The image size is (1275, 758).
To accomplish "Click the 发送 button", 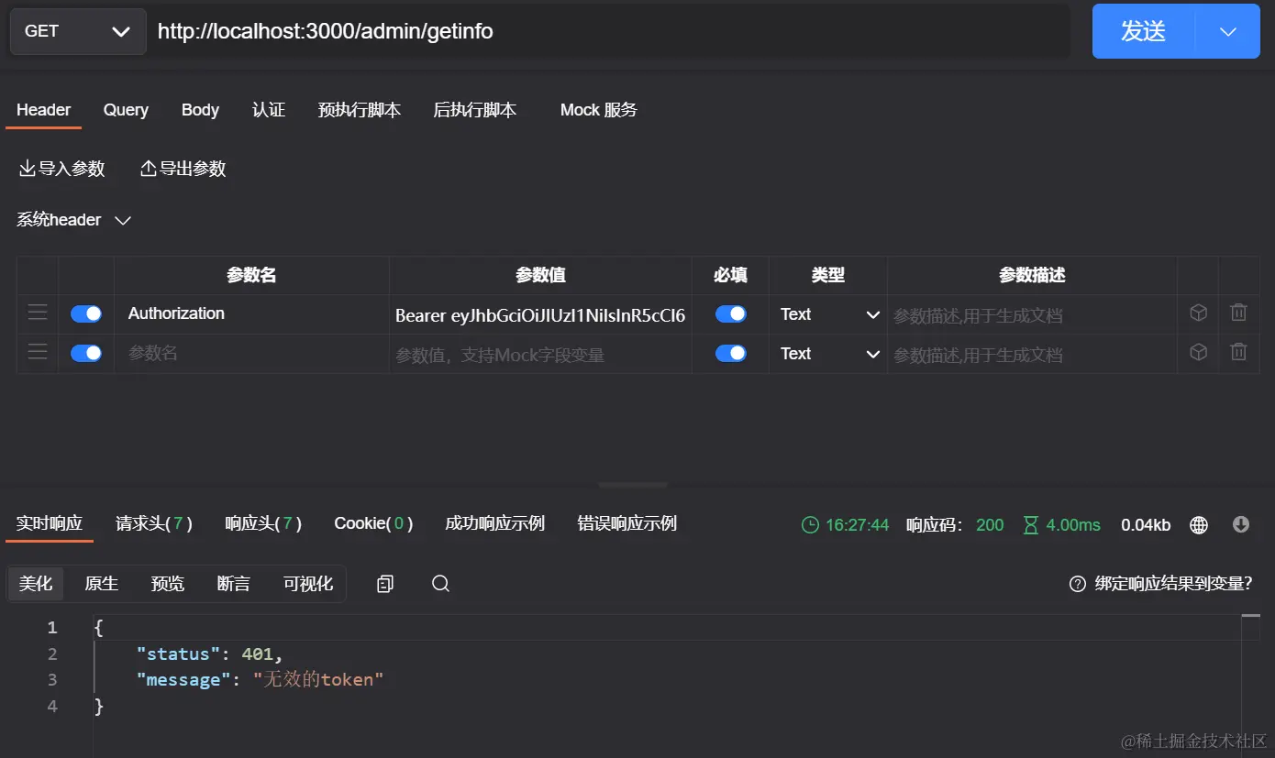I will [1143, 30].
